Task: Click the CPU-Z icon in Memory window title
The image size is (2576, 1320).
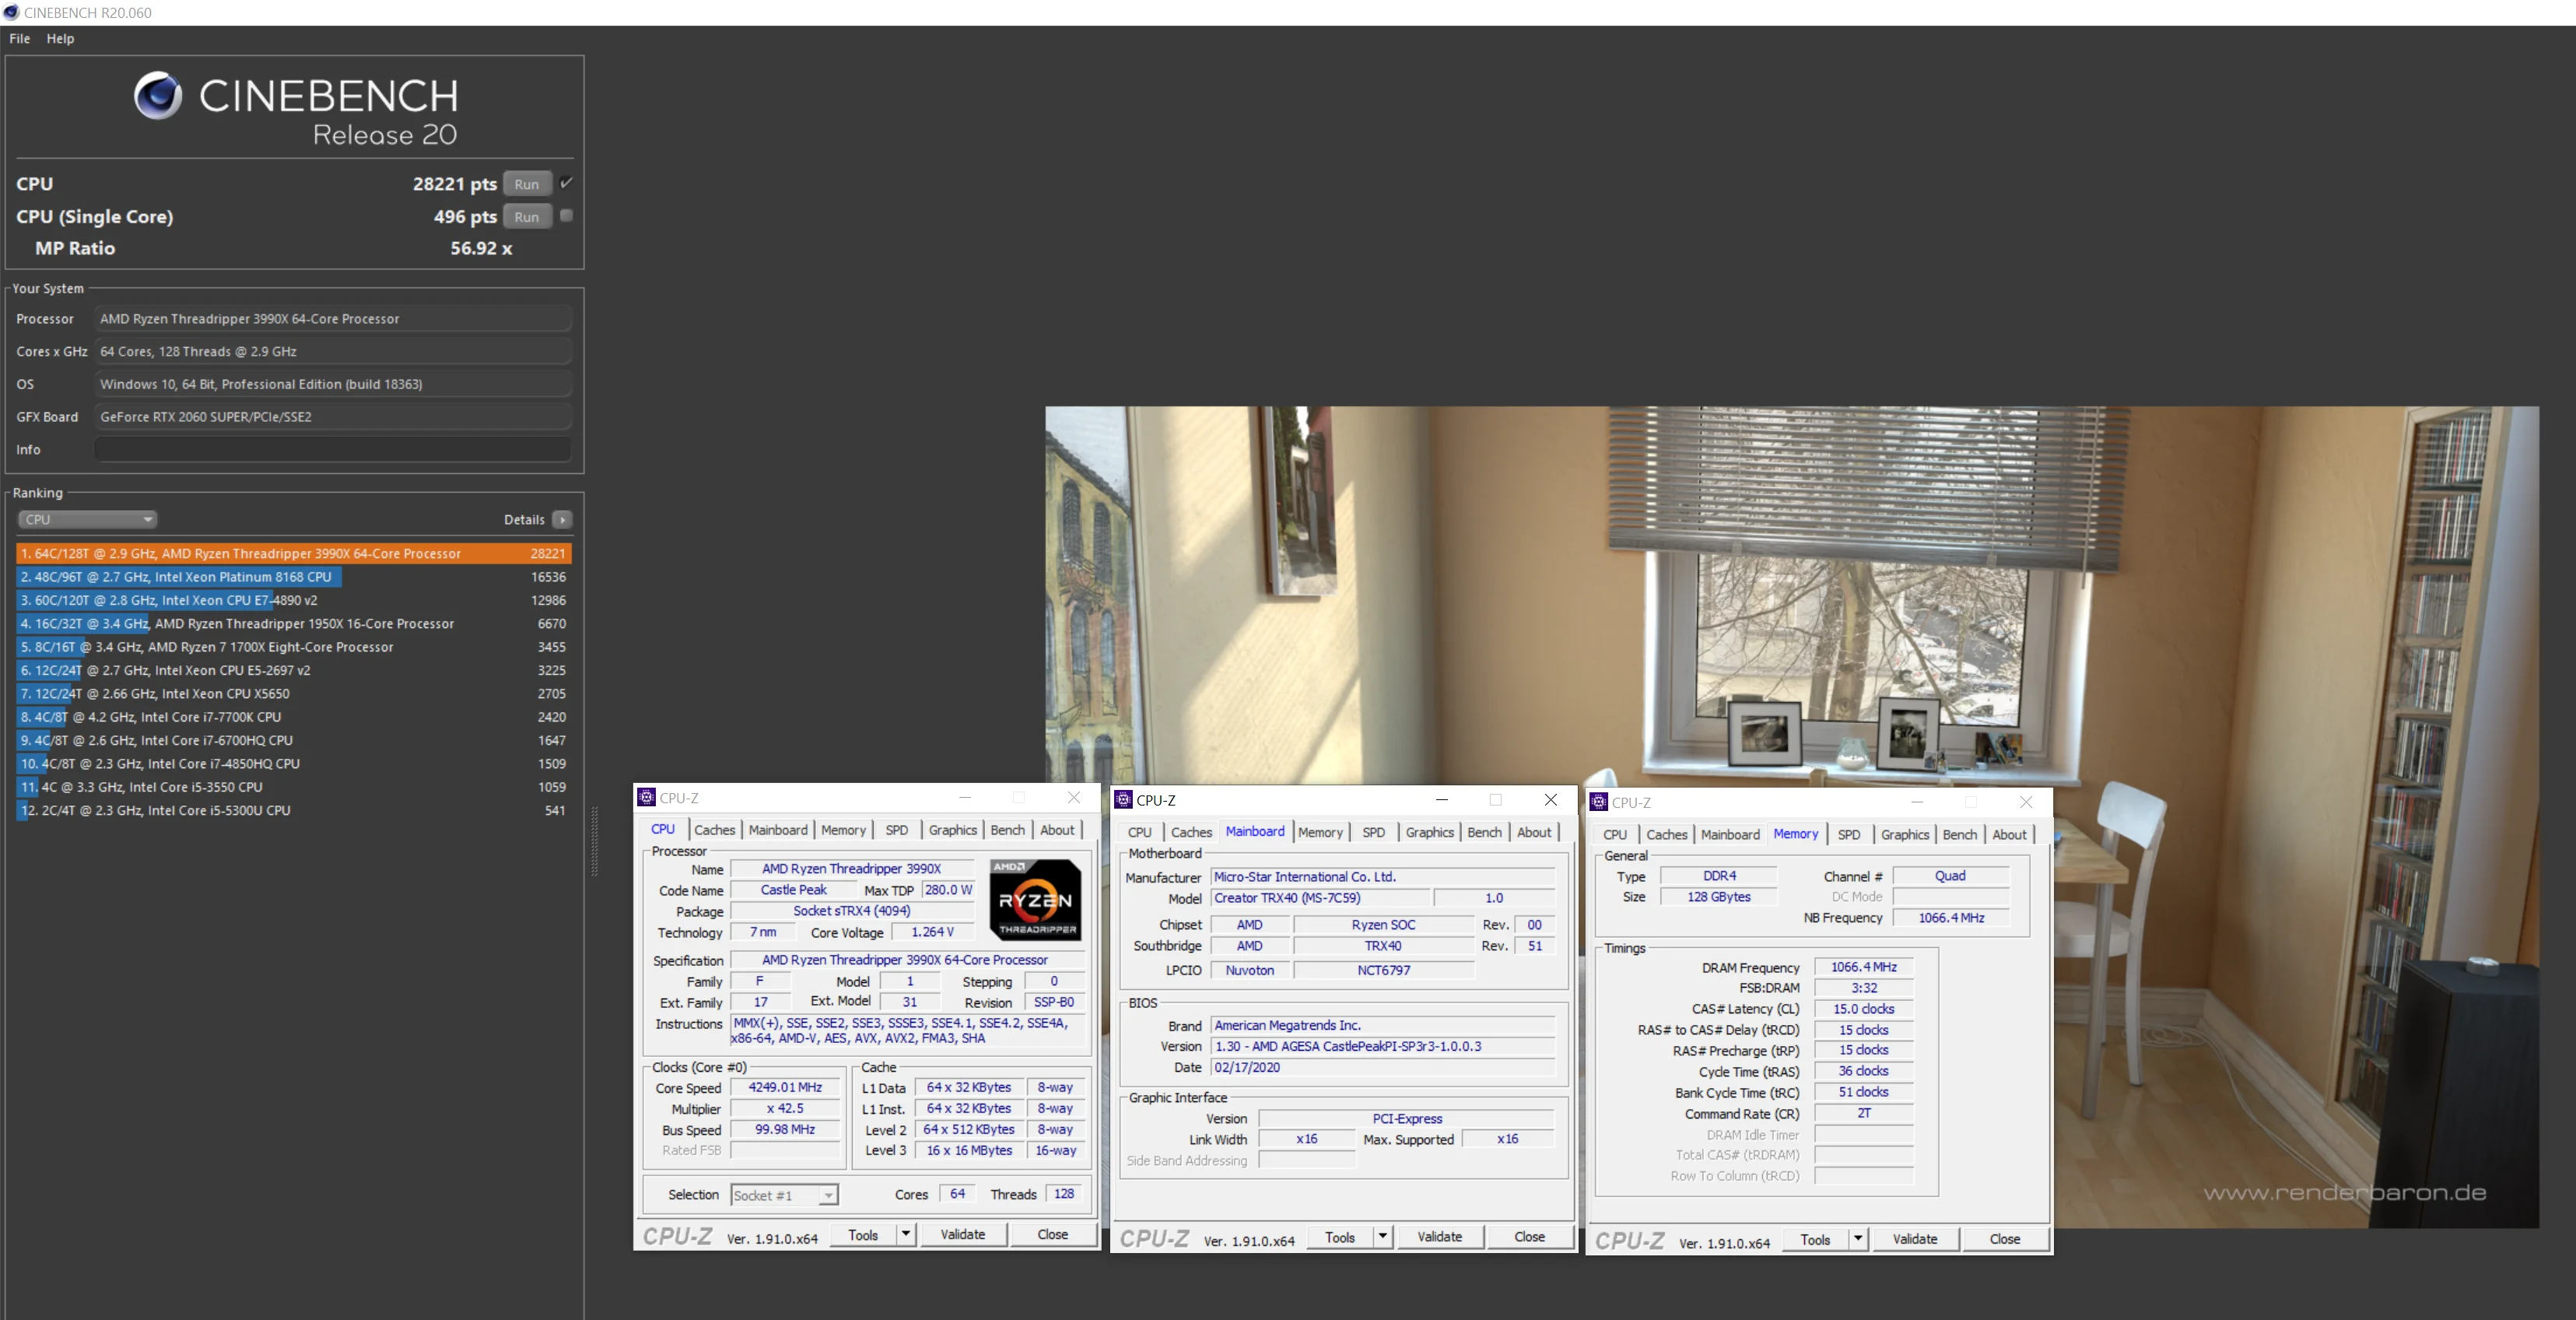Action: (x=1599, y=802)
